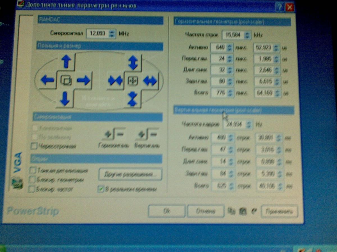Uncheck the В реальном времени checkbox
Screen dimensions: 337x252
[x=101, y=189]
